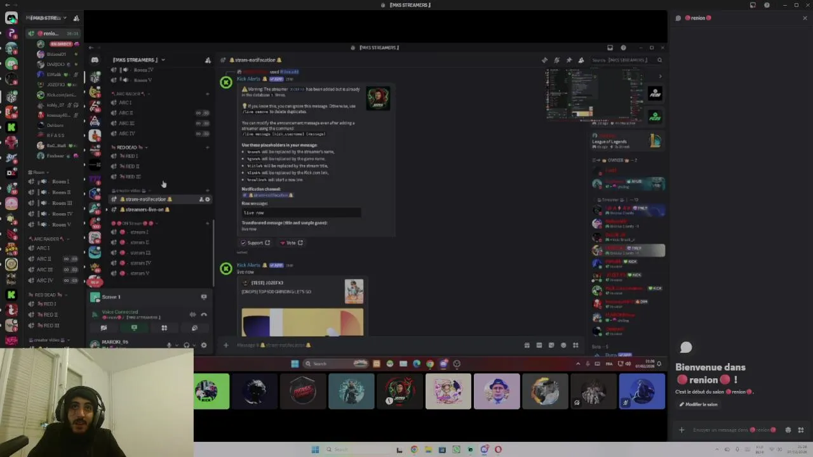Collapse streamed RED DEAD category
Screen dimensions: 813x457
click(129, 147)
